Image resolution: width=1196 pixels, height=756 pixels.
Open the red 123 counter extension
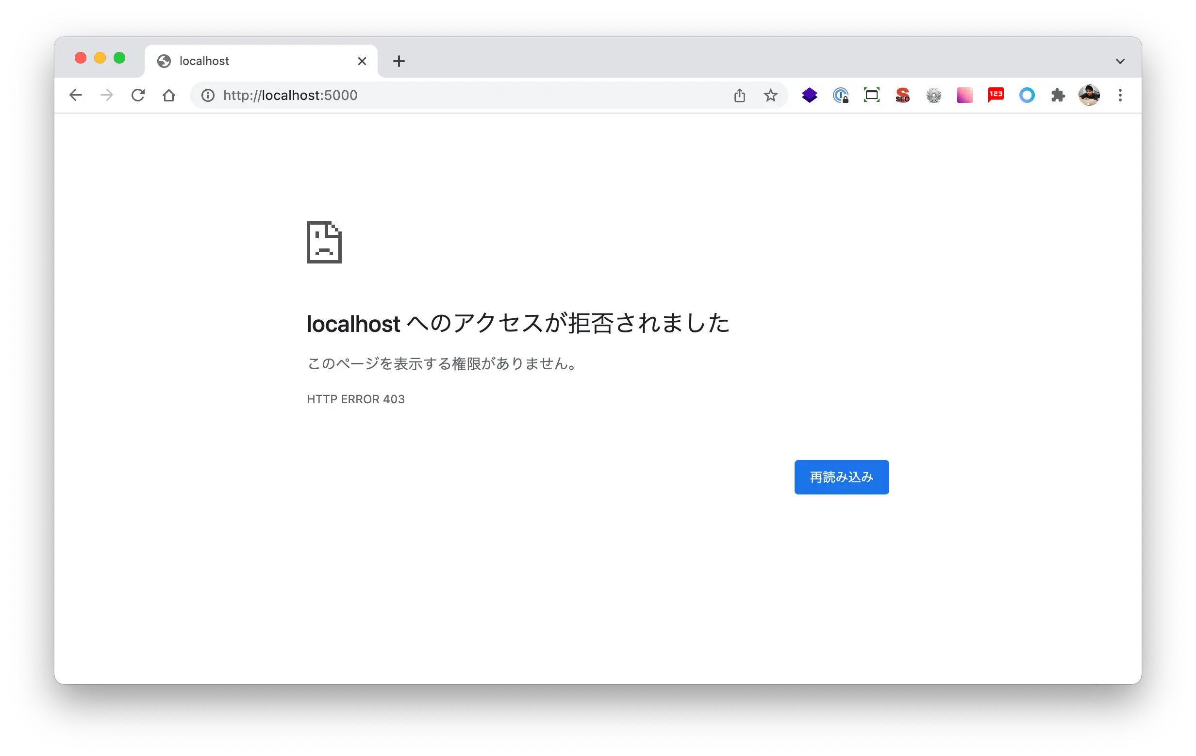996,95
